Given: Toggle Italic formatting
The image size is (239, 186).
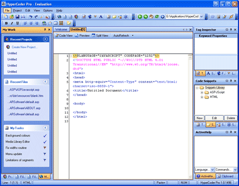Looking at the screenshot, I should (12, 23).
